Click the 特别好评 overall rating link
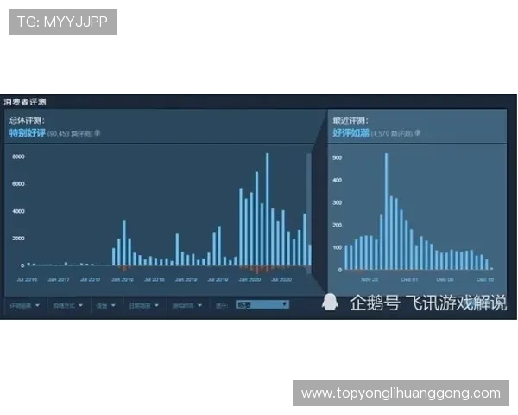This screenshot has height=415, width=518. tap(27, 133)
